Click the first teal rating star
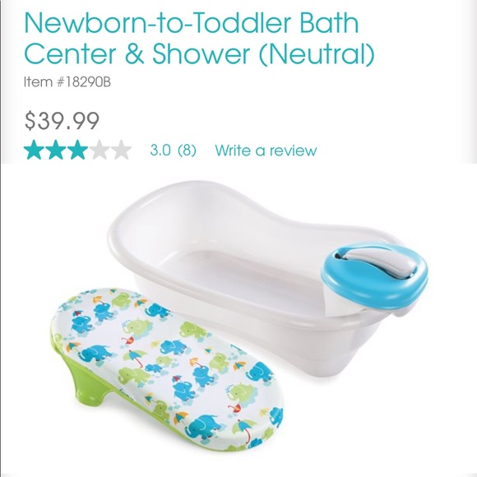The height and width of the screenshot is (477, 477). [x=35, y=150]
